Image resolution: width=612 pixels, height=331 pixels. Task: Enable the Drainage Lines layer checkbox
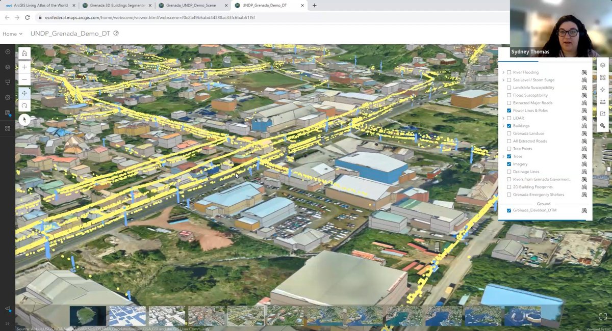(x=509, y=172)
